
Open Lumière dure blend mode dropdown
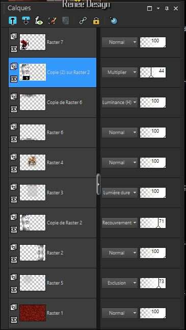[x=120, y=193]
